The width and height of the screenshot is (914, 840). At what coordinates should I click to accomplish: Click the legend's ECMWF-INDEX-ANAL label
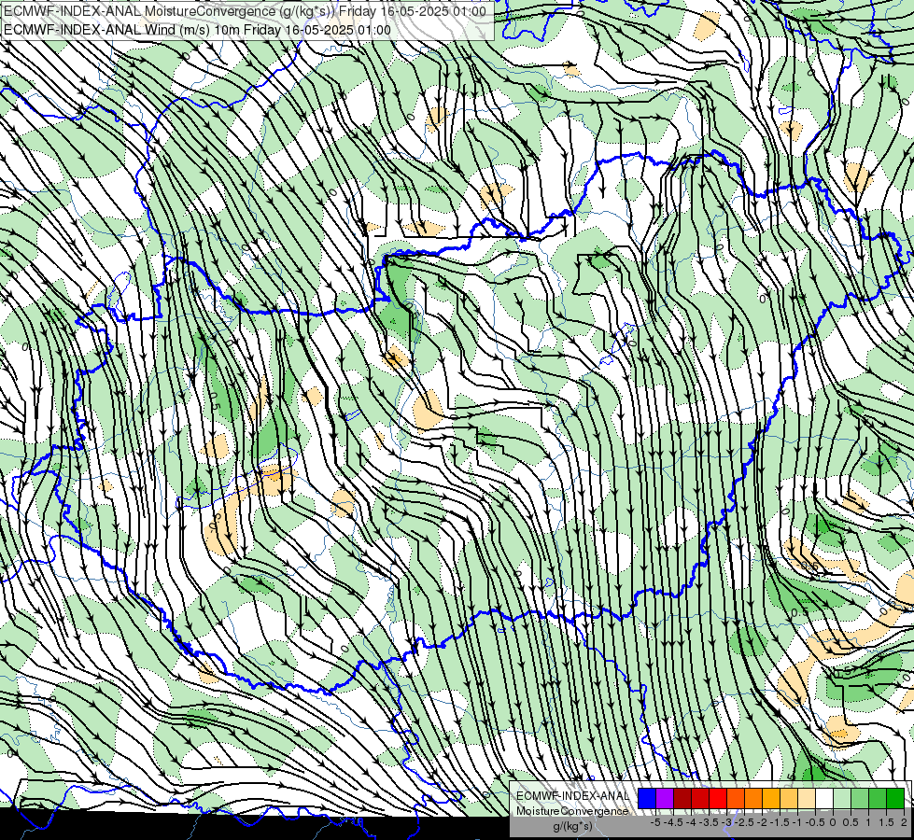[x=572, y=796]
